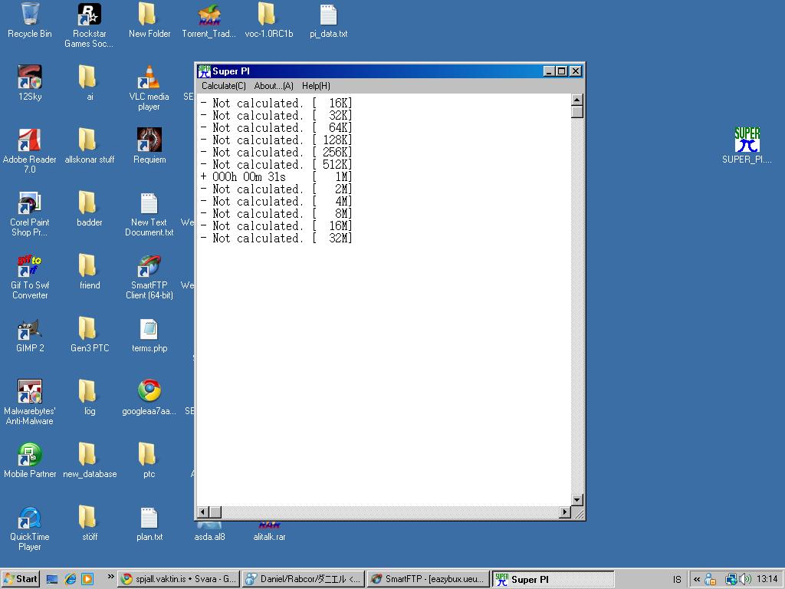
Task: Click the vertical scrollbar up arrow
Action: pyautogui.click(x=577, y=100)
